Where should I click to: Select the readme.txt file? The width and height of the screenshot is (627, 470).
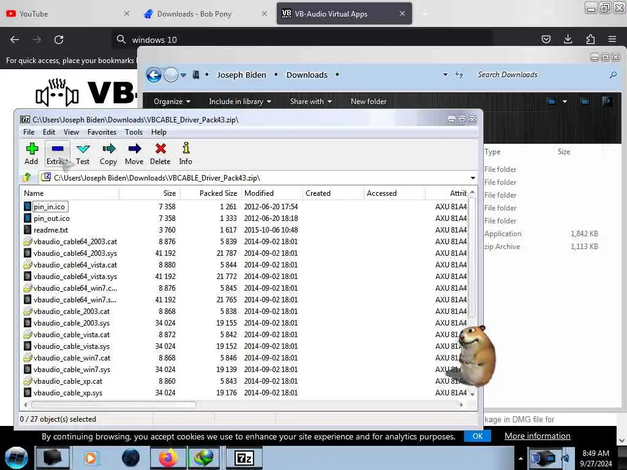pyautogui.click(x=51, y=230)
